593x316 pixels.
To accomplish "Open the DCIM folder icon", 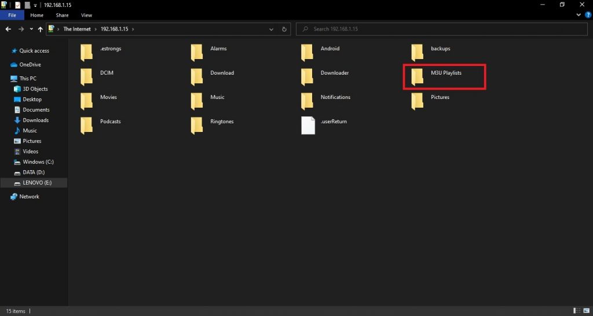I will 86,77.
